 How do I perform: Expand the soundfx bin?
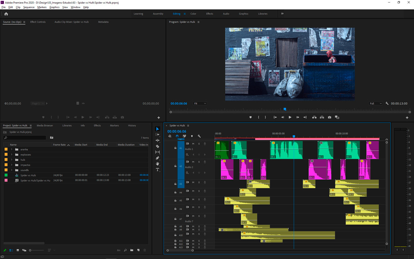pyautogui.click(x=12, y=170)
